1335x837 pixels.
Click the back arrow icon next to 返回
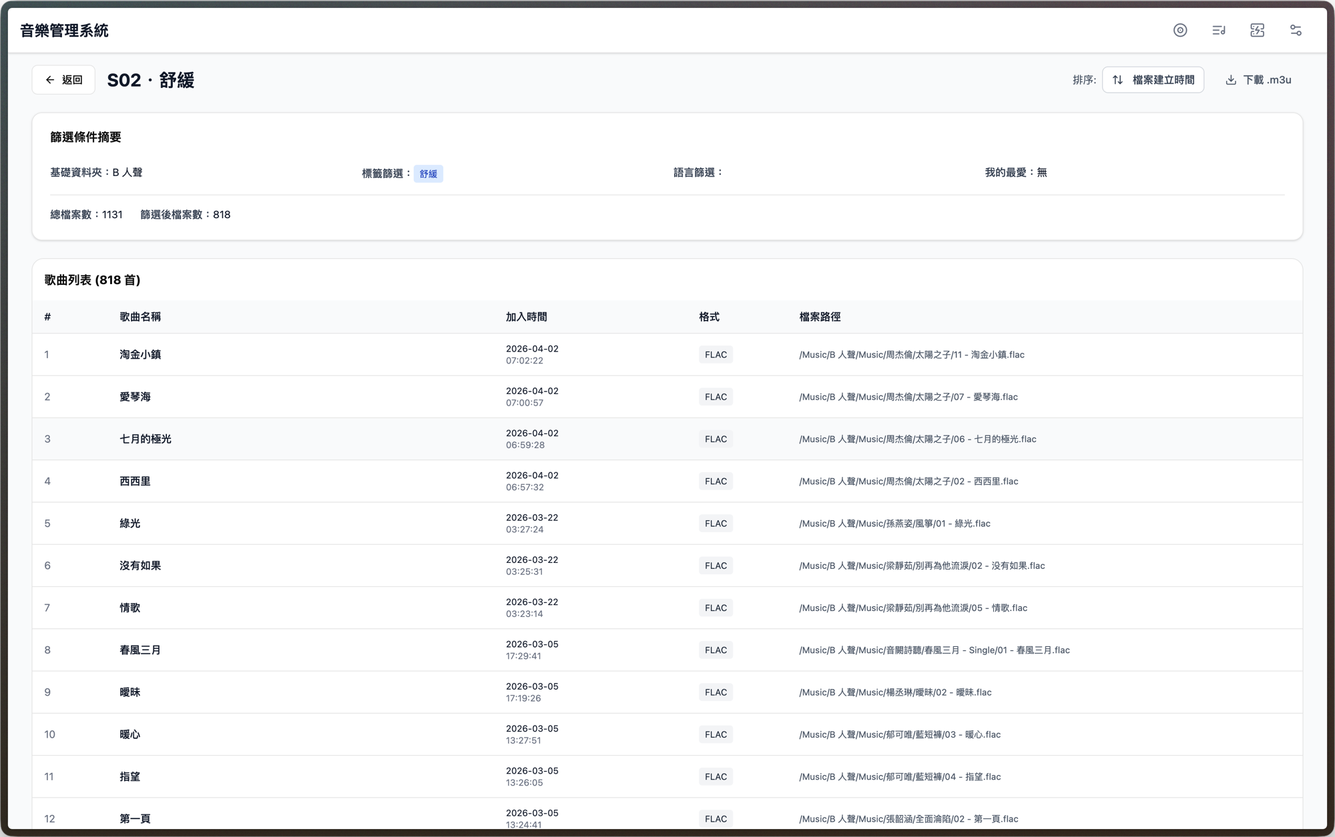pyautogui.click(x=50, y=80)
